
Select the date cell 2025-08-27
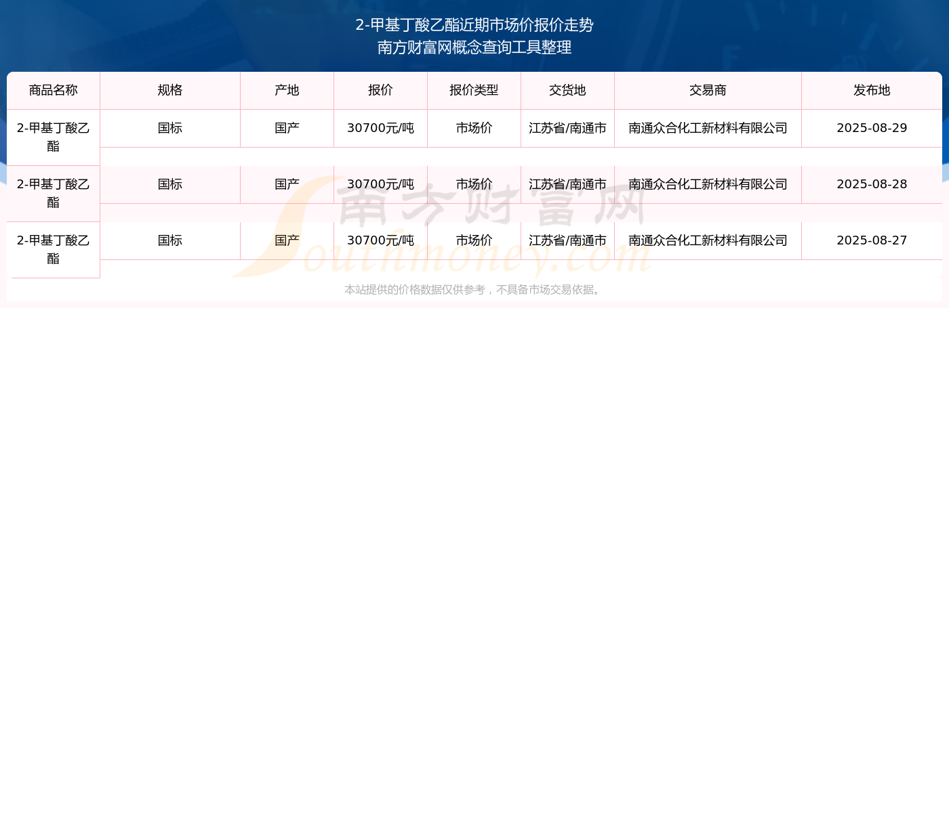click(x=872, y=240)
